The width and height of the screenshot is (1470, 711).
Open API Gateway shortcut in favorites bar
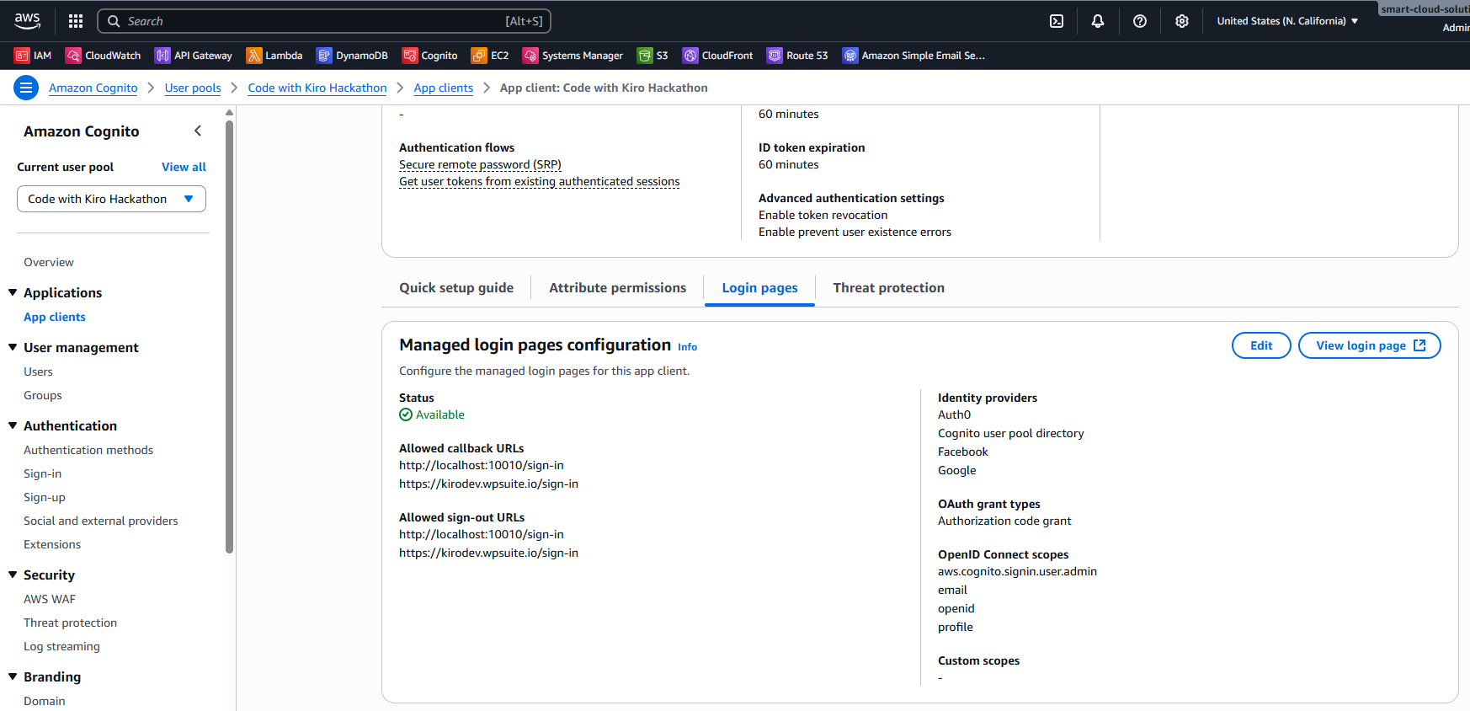pos(194,56)
